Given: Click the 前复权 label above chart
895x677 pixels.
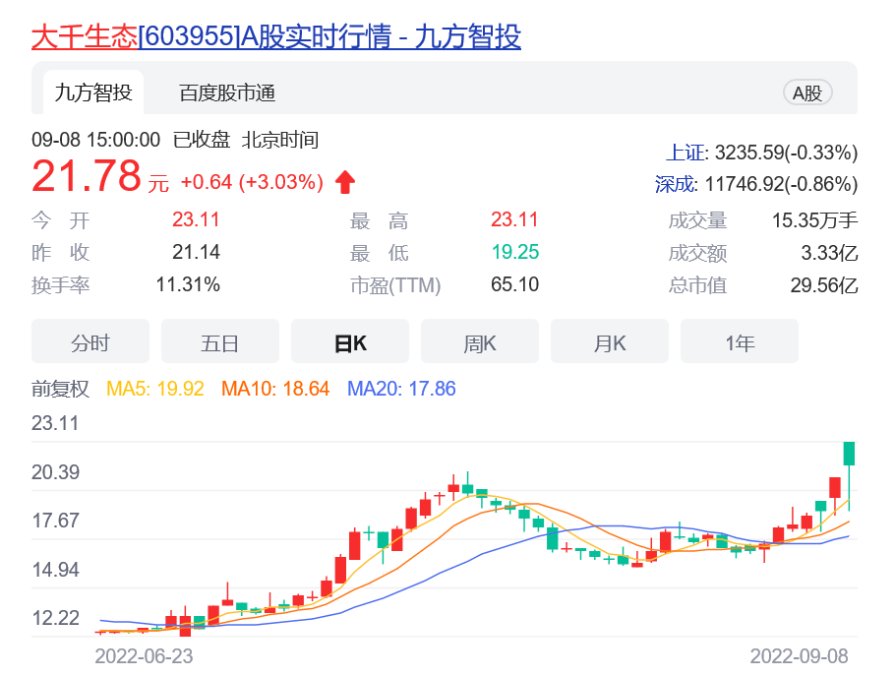Looking at the screenshot, I should coord(61,389).
